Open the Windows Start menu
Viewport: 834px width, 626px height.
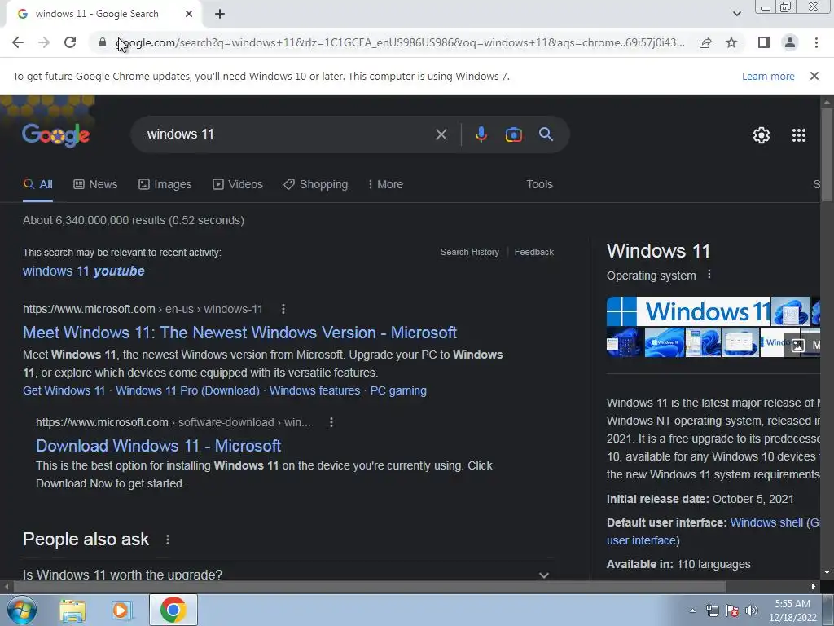20,610
